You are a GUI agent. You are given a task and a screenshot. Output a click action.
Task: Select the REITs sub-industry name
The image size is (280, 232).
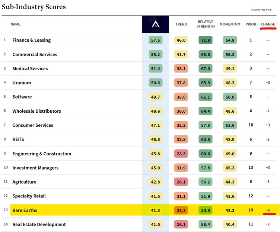[x=18, y=139]
